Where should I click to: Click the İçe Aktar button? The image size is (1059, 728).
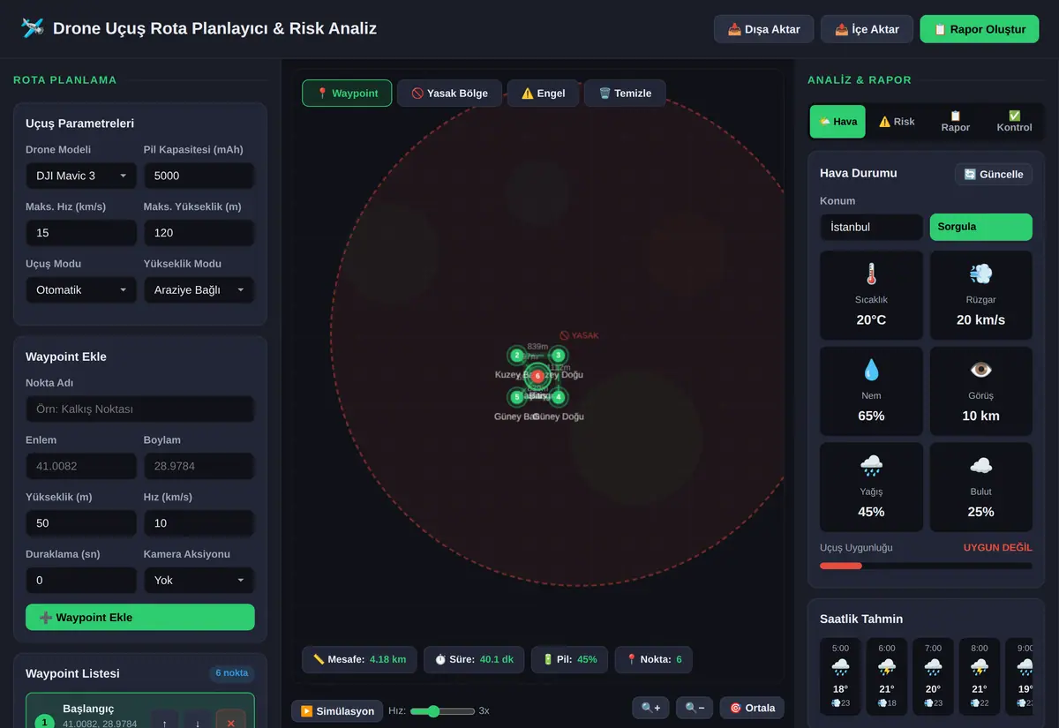[x=867, y=29]
